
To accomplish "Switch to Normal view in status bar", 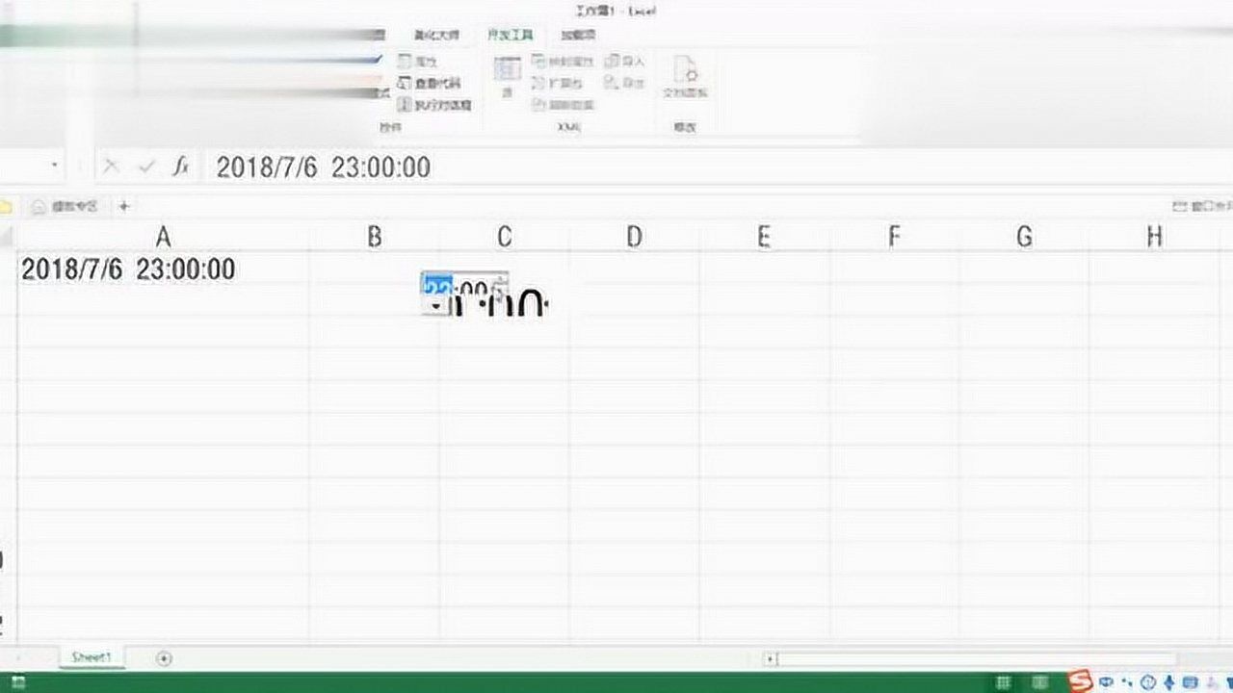I will click(1004, 682).
